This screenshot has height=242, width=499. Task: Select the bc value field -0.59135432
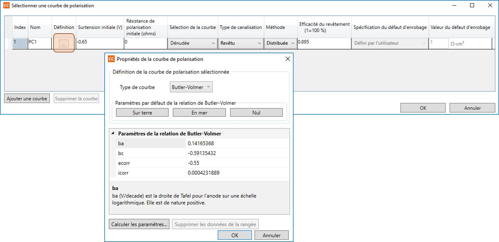(x=237, y=153)
